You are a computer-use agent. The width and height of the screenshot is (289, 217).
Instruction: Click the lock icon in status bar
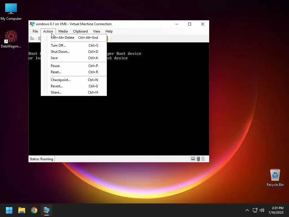203,159
